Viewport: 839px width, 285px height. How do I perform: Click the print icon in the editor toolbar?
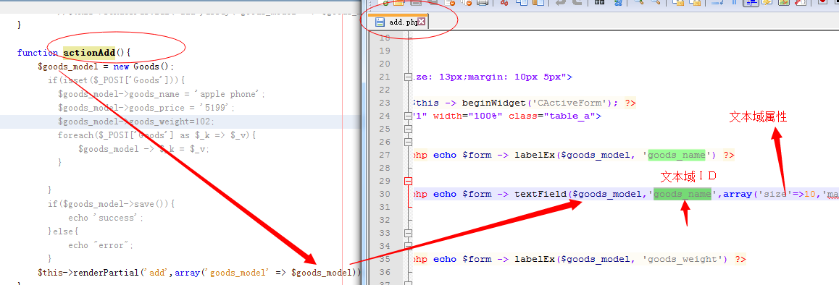[483, 3]
